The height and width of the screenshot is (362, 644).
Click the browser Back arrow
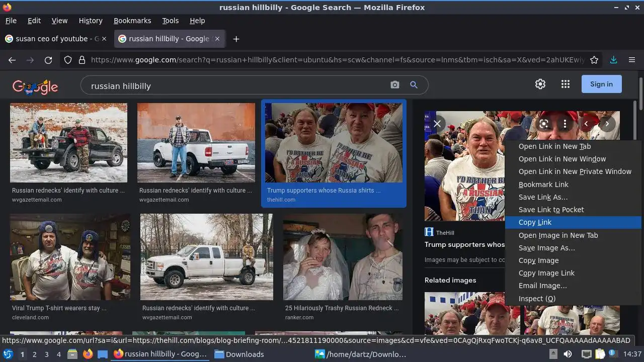pyautogui.click(x=12, y=60)
